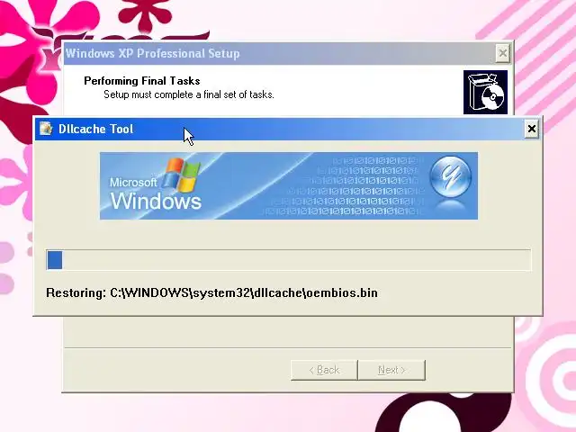The width and height of the screenshot is (576, 432).
Task: Click the Windows XP Professional Setup title text
Action: [152, 54]
